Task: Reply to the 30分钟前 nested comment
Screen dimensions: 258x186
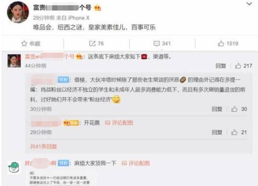Action: pos(217,109)
